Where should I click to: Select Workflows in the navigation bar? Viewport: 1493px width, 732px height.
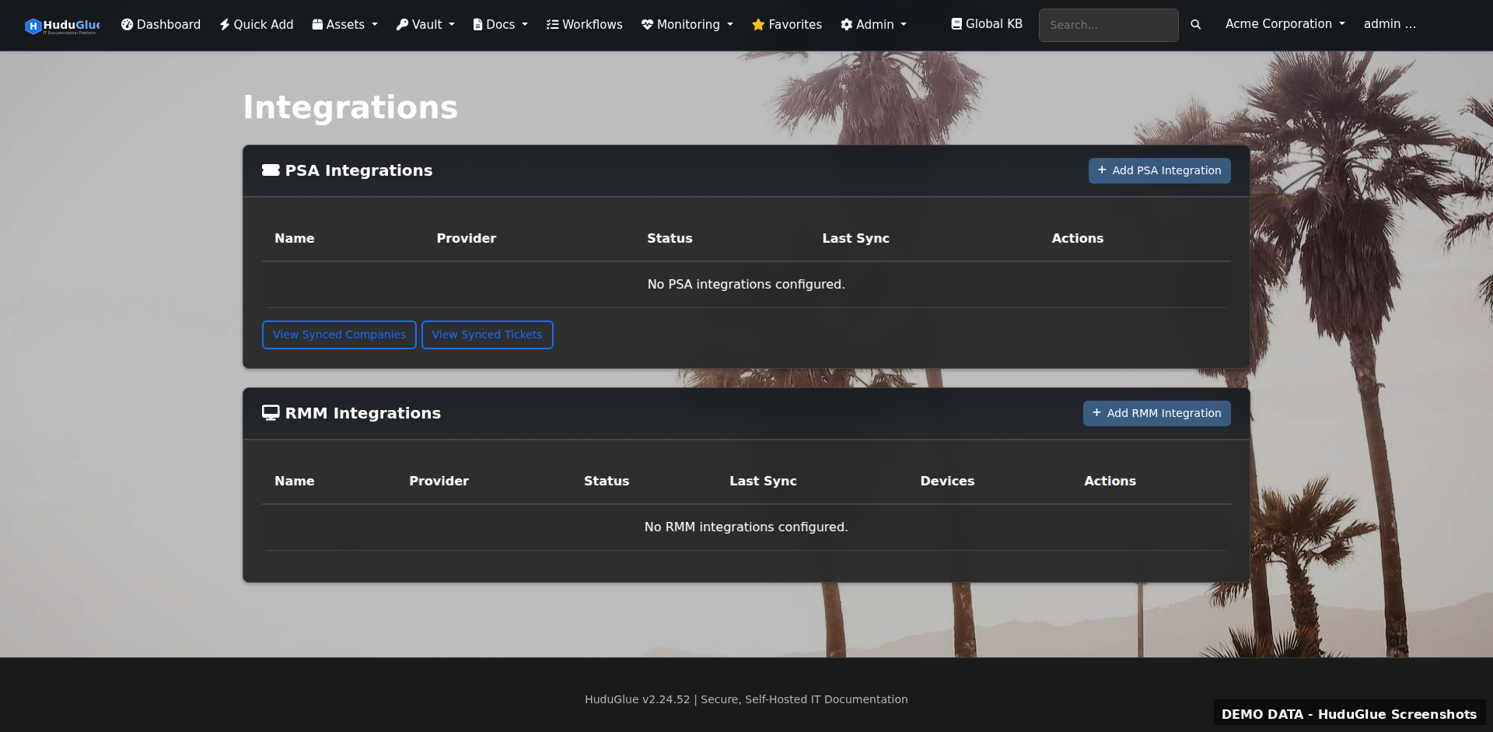coord(584,24)
